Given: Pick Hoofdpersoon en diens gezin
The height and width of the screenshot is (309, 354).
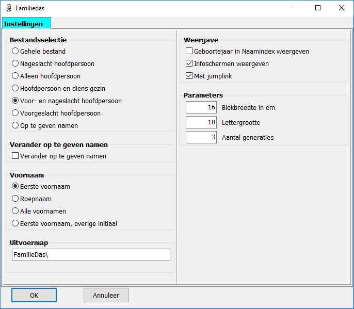Looking at the screenshot, I should [15, 89].
